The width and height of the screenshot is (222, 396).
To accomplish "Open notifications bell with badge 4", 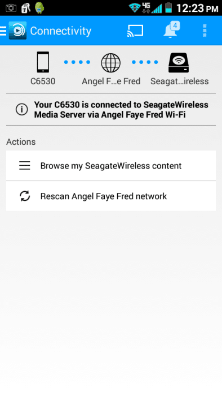I will click(x=171, y=29).
